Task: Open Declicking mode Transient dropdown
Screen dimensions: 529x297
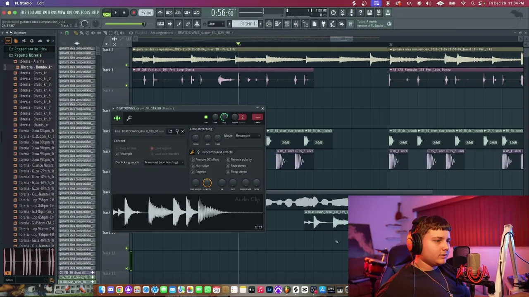Action: tap(164, 163)
